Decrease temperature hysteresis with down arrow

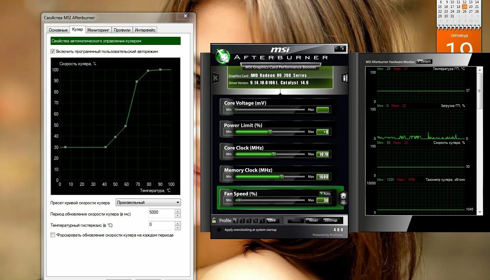(177, 227)
